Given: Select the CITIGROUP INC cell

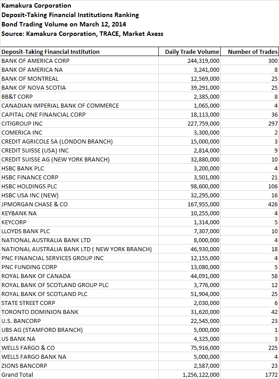Looking at the screenshot, I should point(79,123).
